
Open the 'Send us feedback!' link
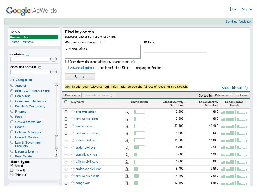click(x=239, y=22)
